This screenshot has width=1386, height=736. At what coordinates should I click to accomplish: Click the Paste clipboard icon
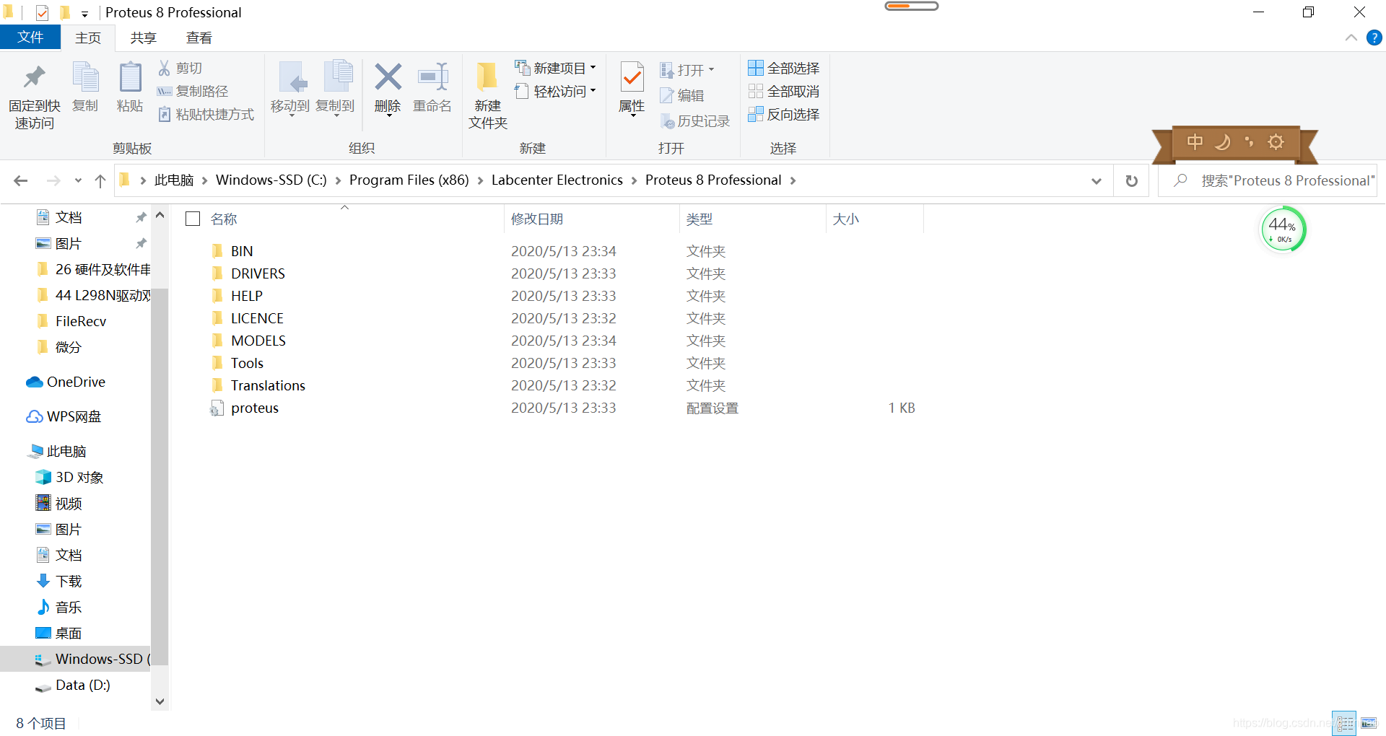(130, 77)
